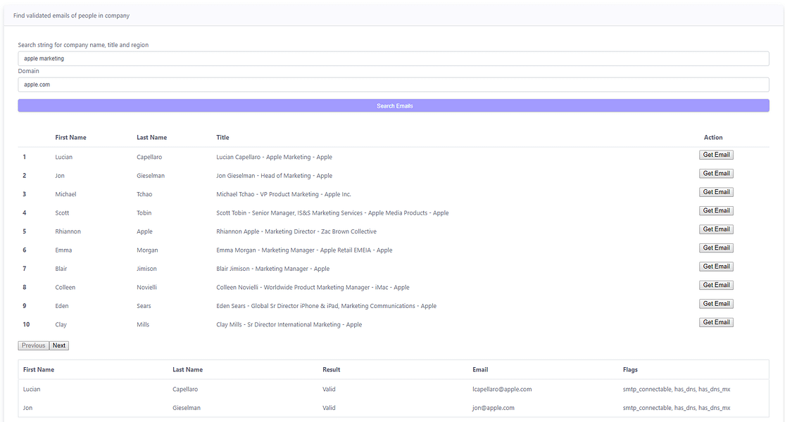This screenshot has height=422, width=785.
Task: Get email for Lucian Capellaro
Action: pos(716,155)
